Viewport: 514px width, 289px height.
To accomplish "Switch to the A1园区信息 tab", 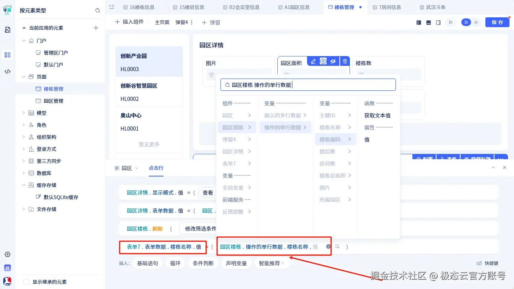I will 294,7.
